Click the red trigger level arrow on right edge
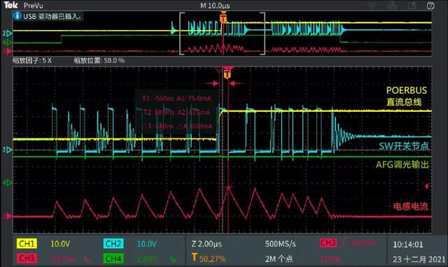 (x=428, y=187)
